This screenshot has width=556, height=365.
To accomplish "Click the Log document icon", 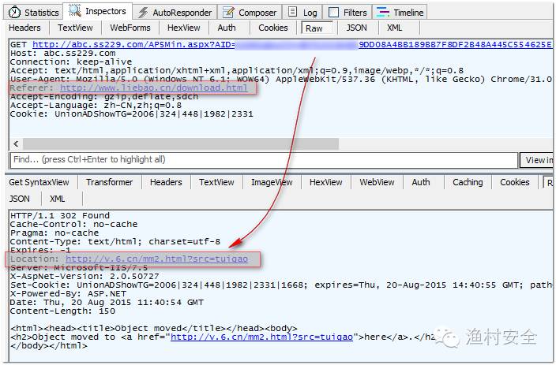I will (x=293, y=12).
